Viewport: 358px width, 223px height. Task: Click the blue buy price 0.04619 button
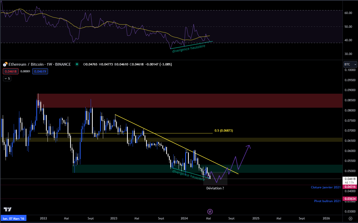tap(40, 72)
